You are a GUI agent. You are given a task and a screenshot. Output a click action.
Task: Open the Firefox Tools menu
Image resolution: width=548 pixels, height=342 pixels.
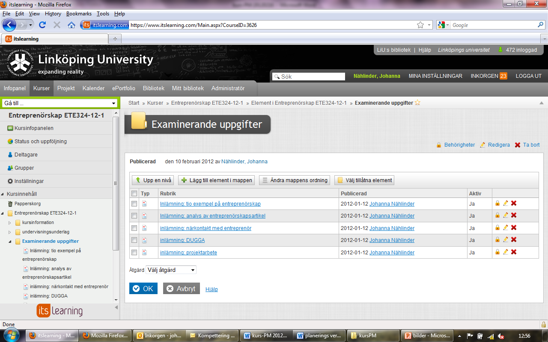pyautogui.click(x=102, y=14)
